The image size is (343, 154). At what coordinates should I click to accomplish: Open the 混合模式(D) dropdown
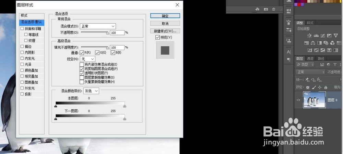[98, 26]
